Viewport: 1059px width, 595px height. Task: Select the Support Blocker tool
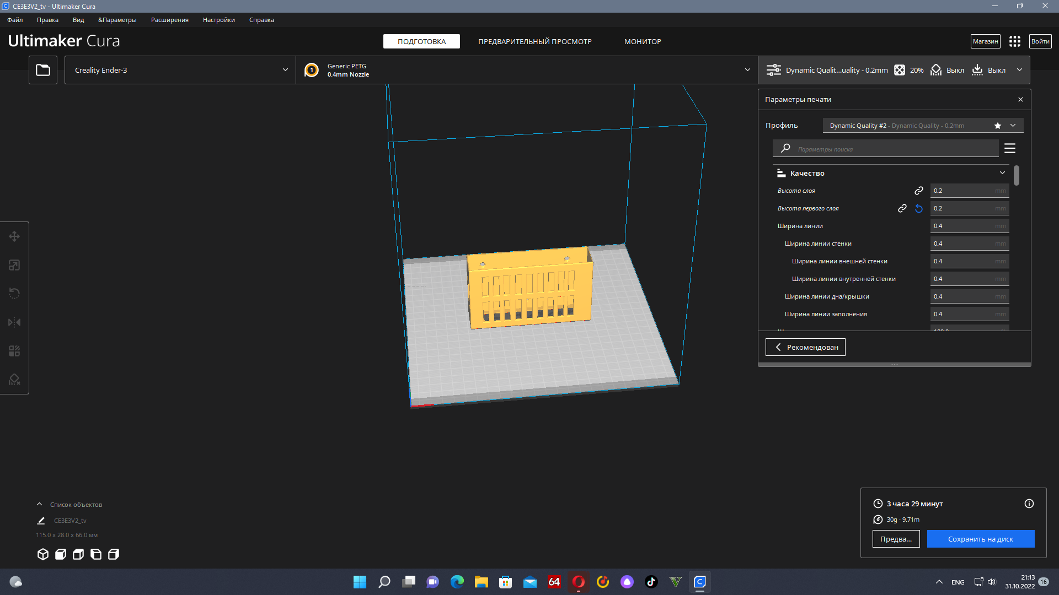point(14,380)
